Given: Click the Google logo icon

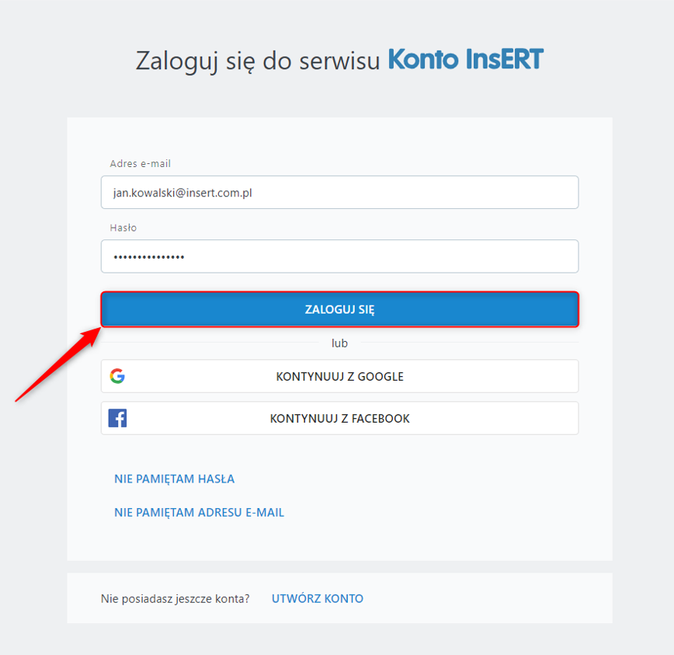Looking at the screenshot, I should tap(117, 376).
